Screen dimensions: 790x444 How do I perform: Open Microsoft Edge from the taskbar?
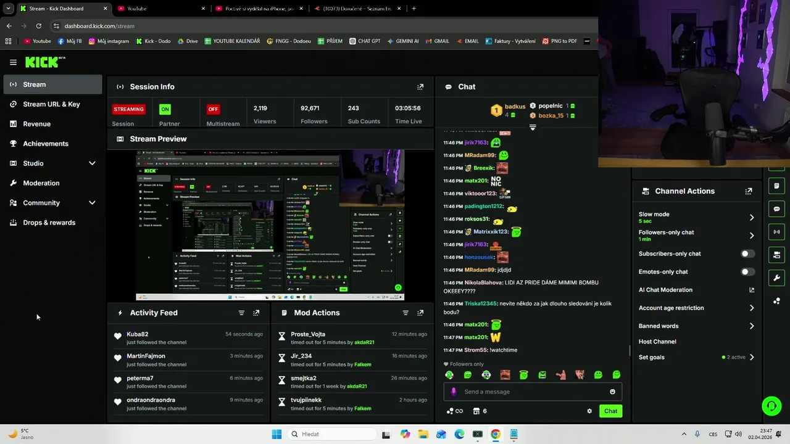click(459, 434)
